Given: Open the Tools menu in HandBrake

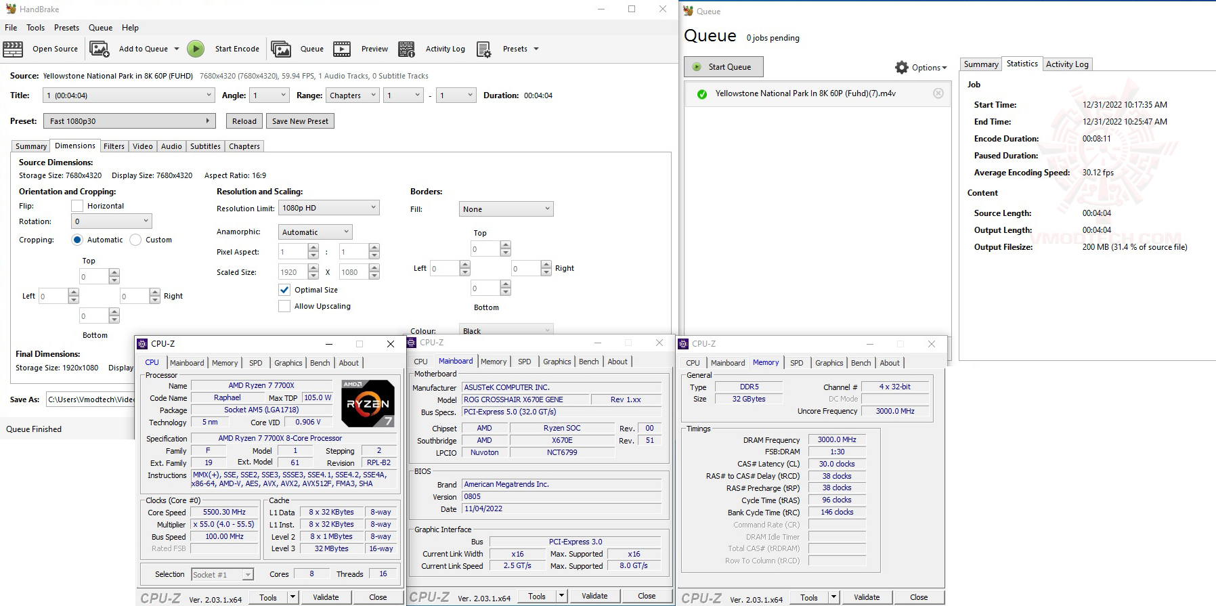Looking at the screenshot, I should [x=35, y=28].
